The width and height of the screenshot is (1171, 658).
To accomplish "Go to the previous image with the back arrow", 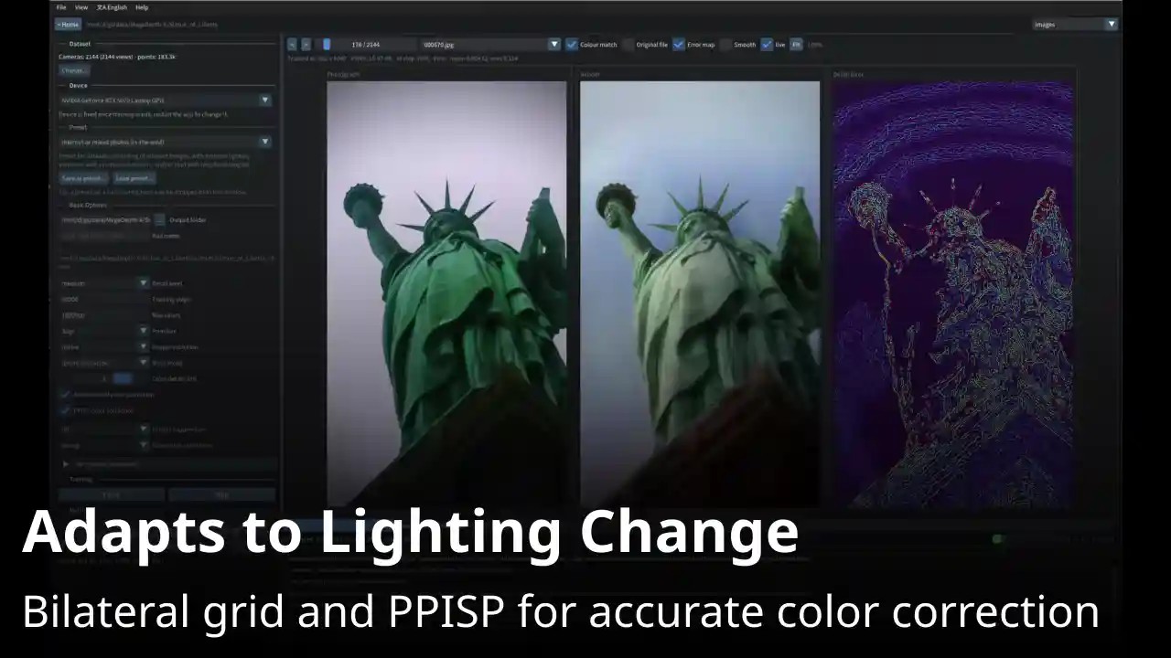I will tap(292, 44).
